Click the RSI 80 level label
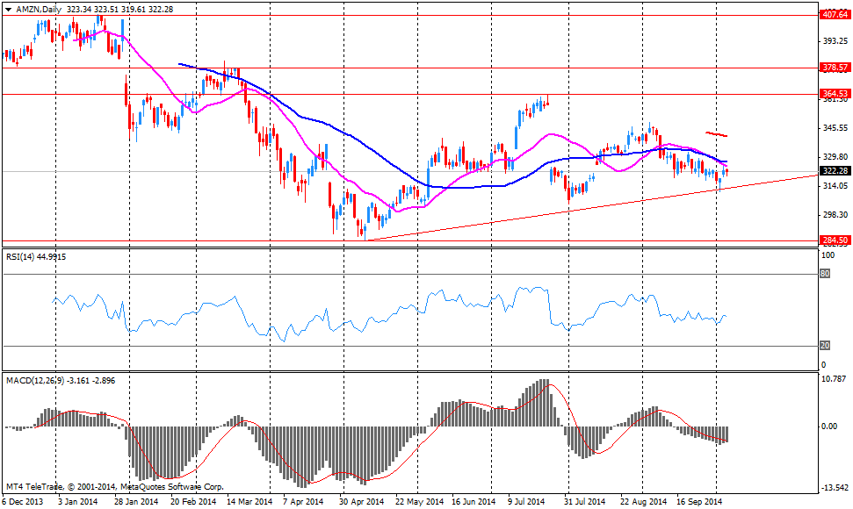The image size is (853, 509). 824,274
